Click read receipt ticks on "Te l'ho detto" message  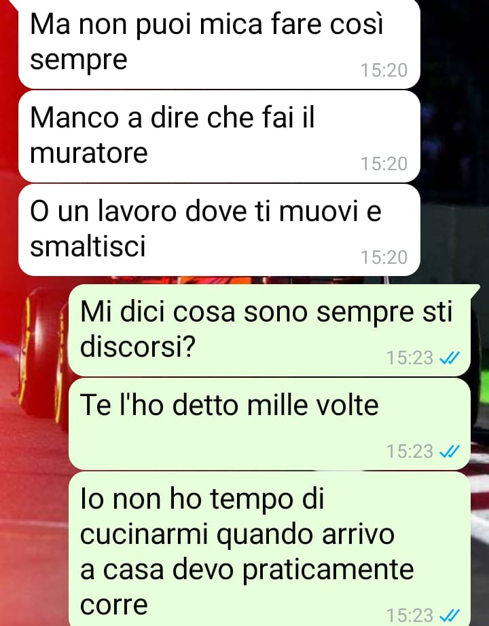450,452
